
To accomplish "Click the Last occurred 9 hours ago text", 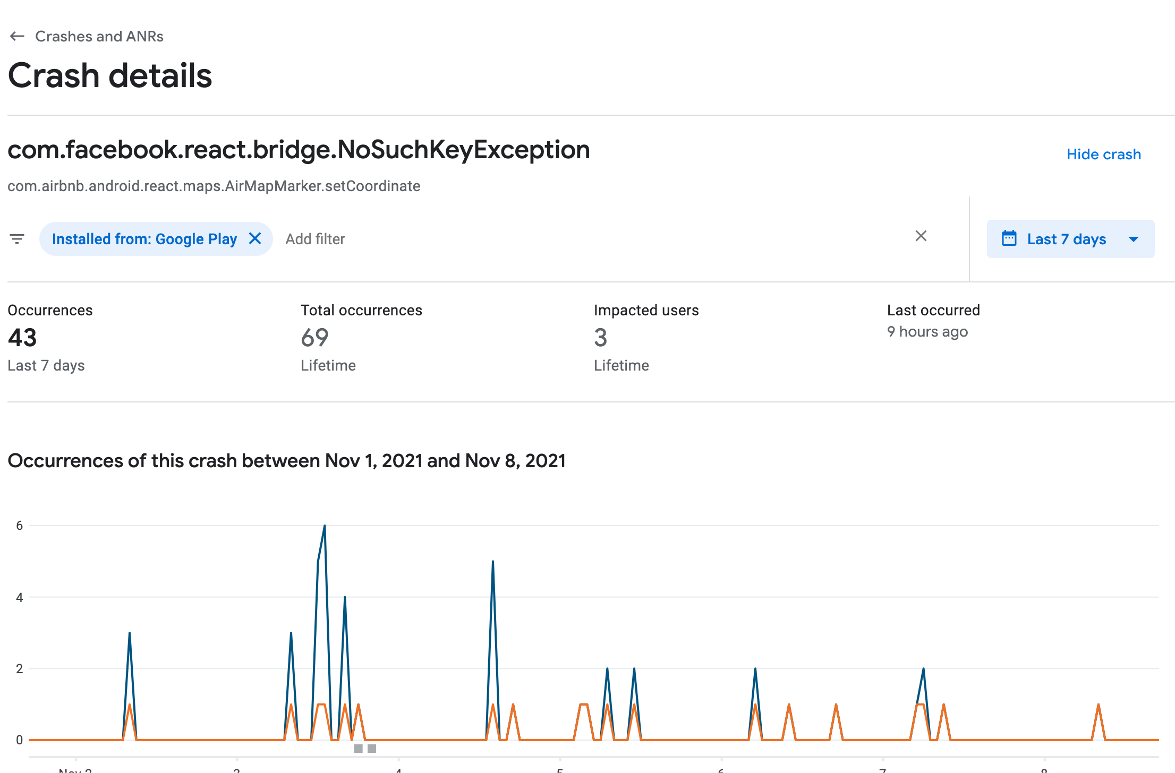I will click(927, 331).
